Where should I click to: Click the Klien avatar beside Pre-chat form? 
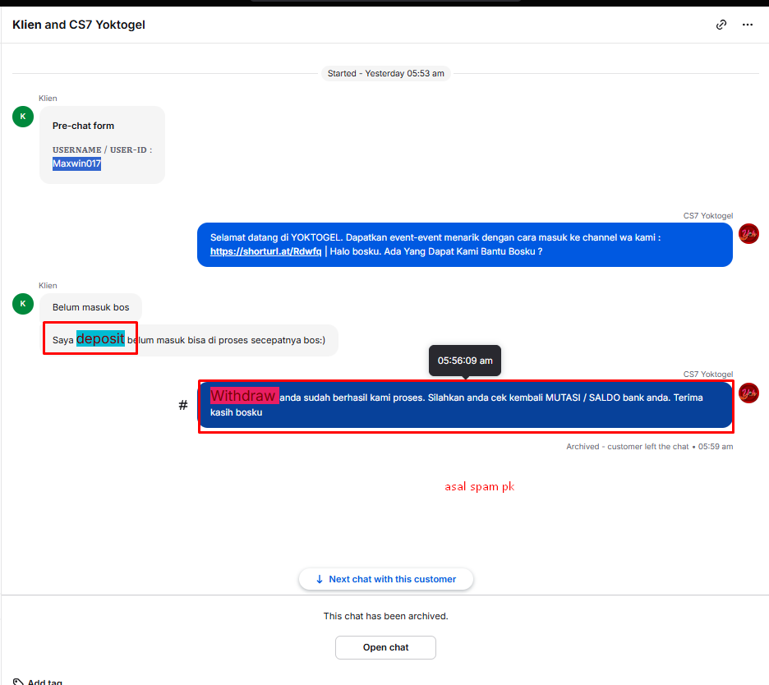click(x=22, y=117)
